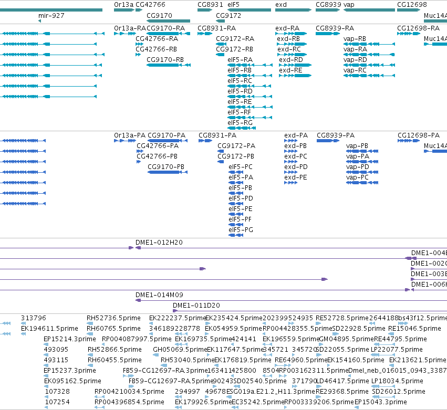
Task: Click EST RP004210034.5prime label
Action: coord(129,392)
